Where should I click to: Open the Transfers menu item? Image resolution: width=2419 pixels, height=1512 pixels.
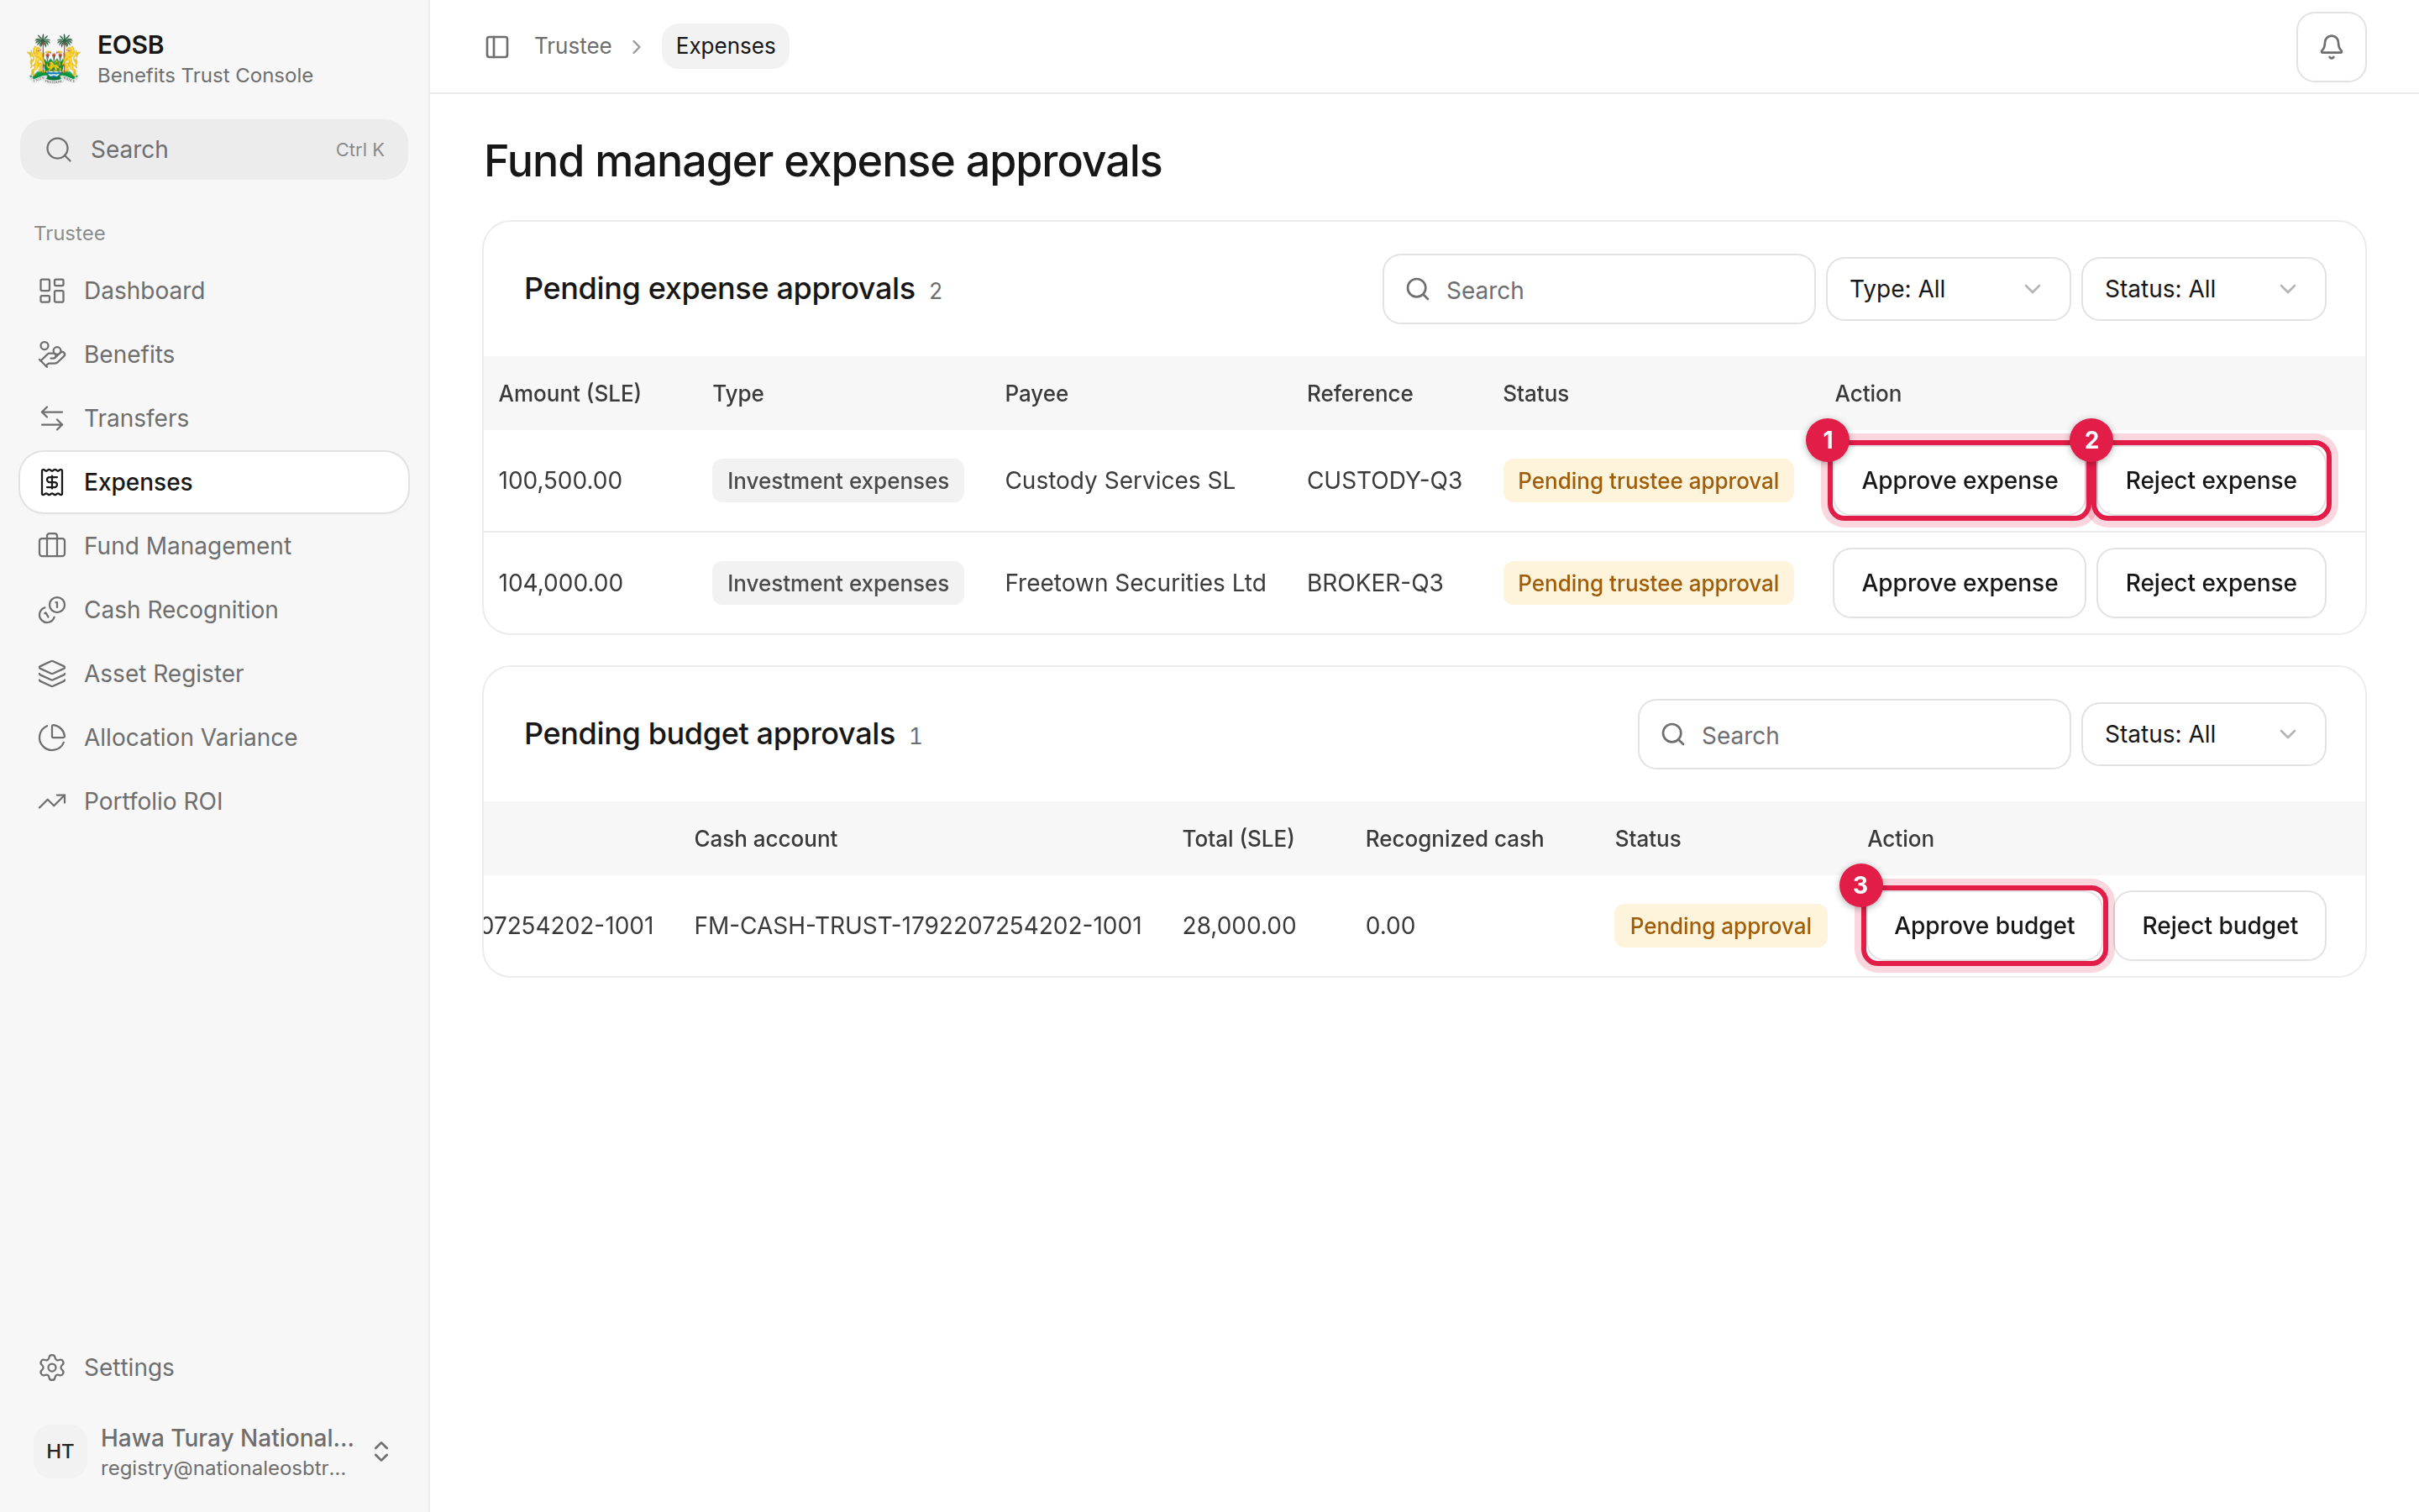[x=214, y=418]
